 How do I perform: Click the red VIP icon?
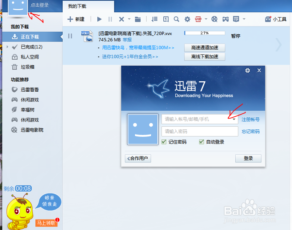pyautogui.click(x=198, y=19)
